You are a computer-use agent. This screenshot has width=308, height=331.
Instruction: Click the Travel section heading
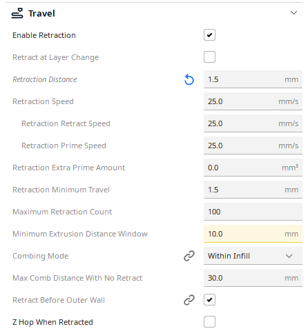coord(41,13)
